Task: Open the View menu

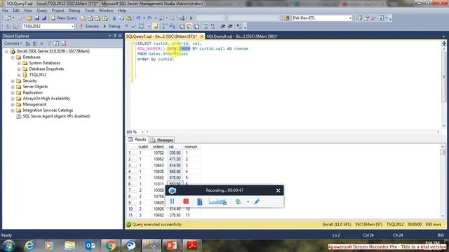Action: coord(28,10)
